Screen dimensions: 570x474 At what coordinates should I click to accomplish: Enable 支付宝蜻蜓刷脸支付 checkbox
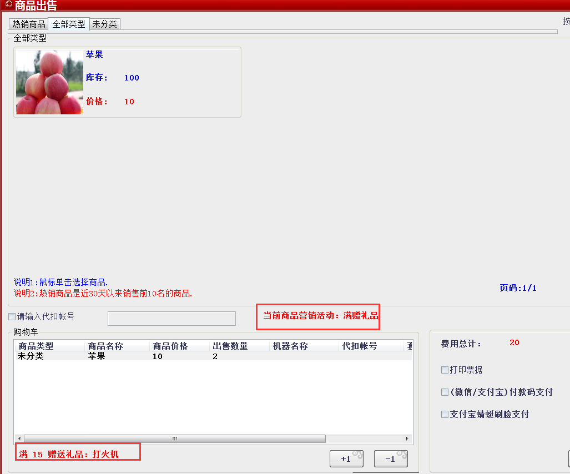(445, 414)
